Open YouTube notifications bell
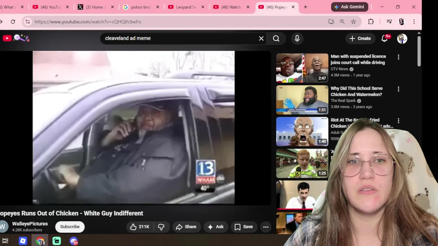The width and height of the screenshot is (438, 246). (385, 38)
